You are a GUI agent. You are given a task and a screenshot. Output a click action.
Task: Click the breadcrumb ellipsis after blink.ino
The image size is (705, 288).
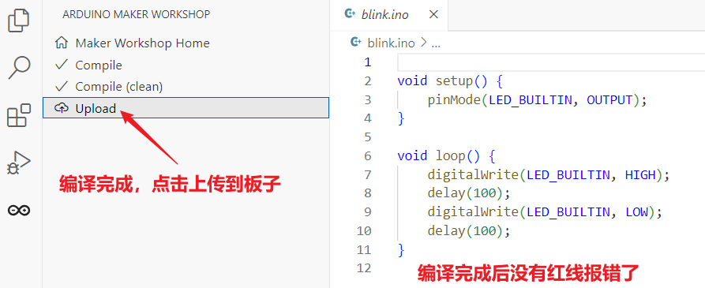436,43
